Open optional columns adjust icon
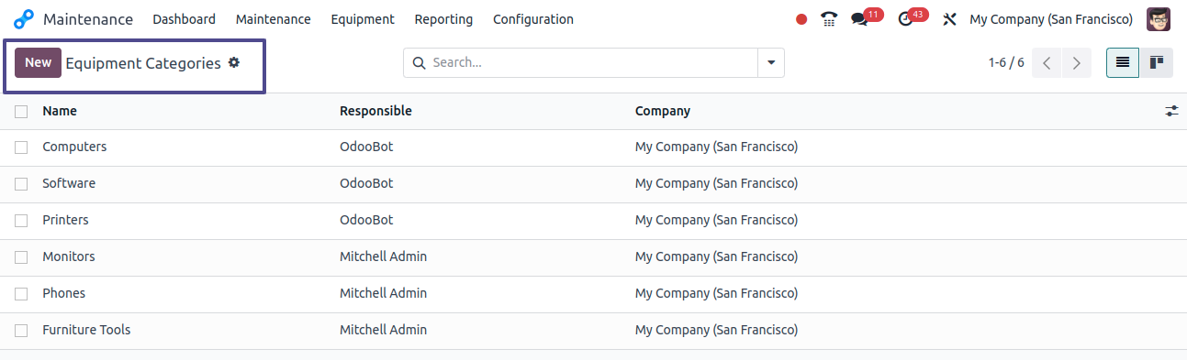The height and width of the screenshot is (360, 1187). (x=1171, y=111)
